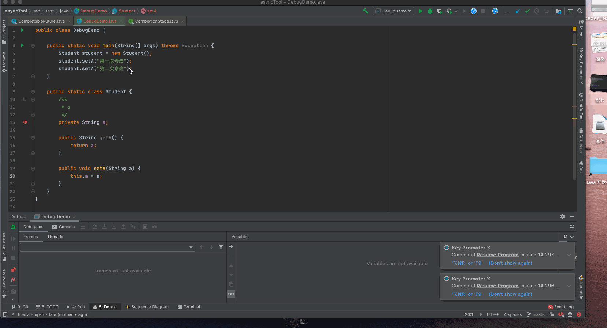Click the Restore Layout icon in Debug panel
The height and width of the screenshot is (328, 607).
click(572, 227)
